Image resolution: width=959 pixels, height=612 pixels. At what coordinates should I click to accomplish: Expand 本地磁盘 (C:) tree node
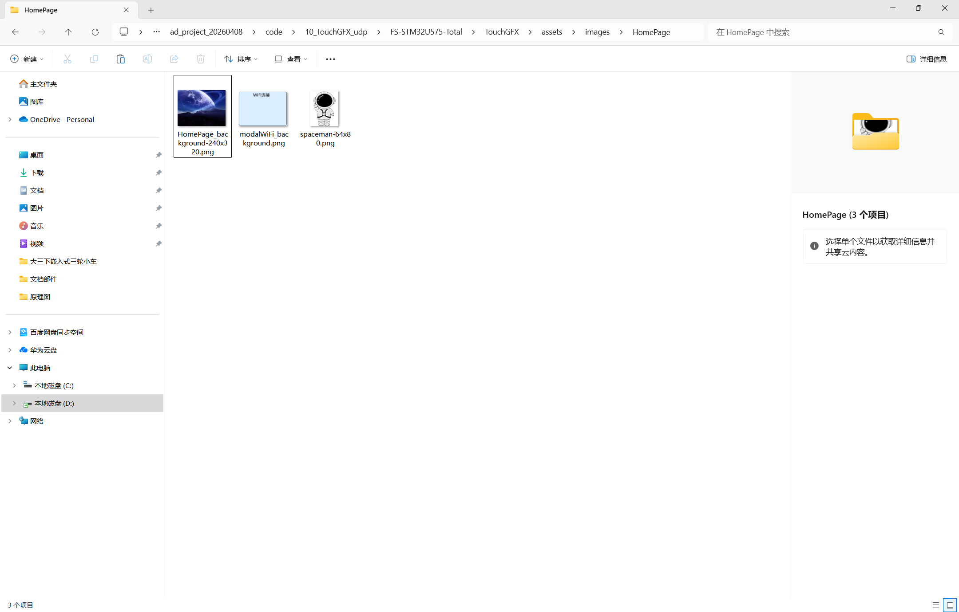click(14, 385)
